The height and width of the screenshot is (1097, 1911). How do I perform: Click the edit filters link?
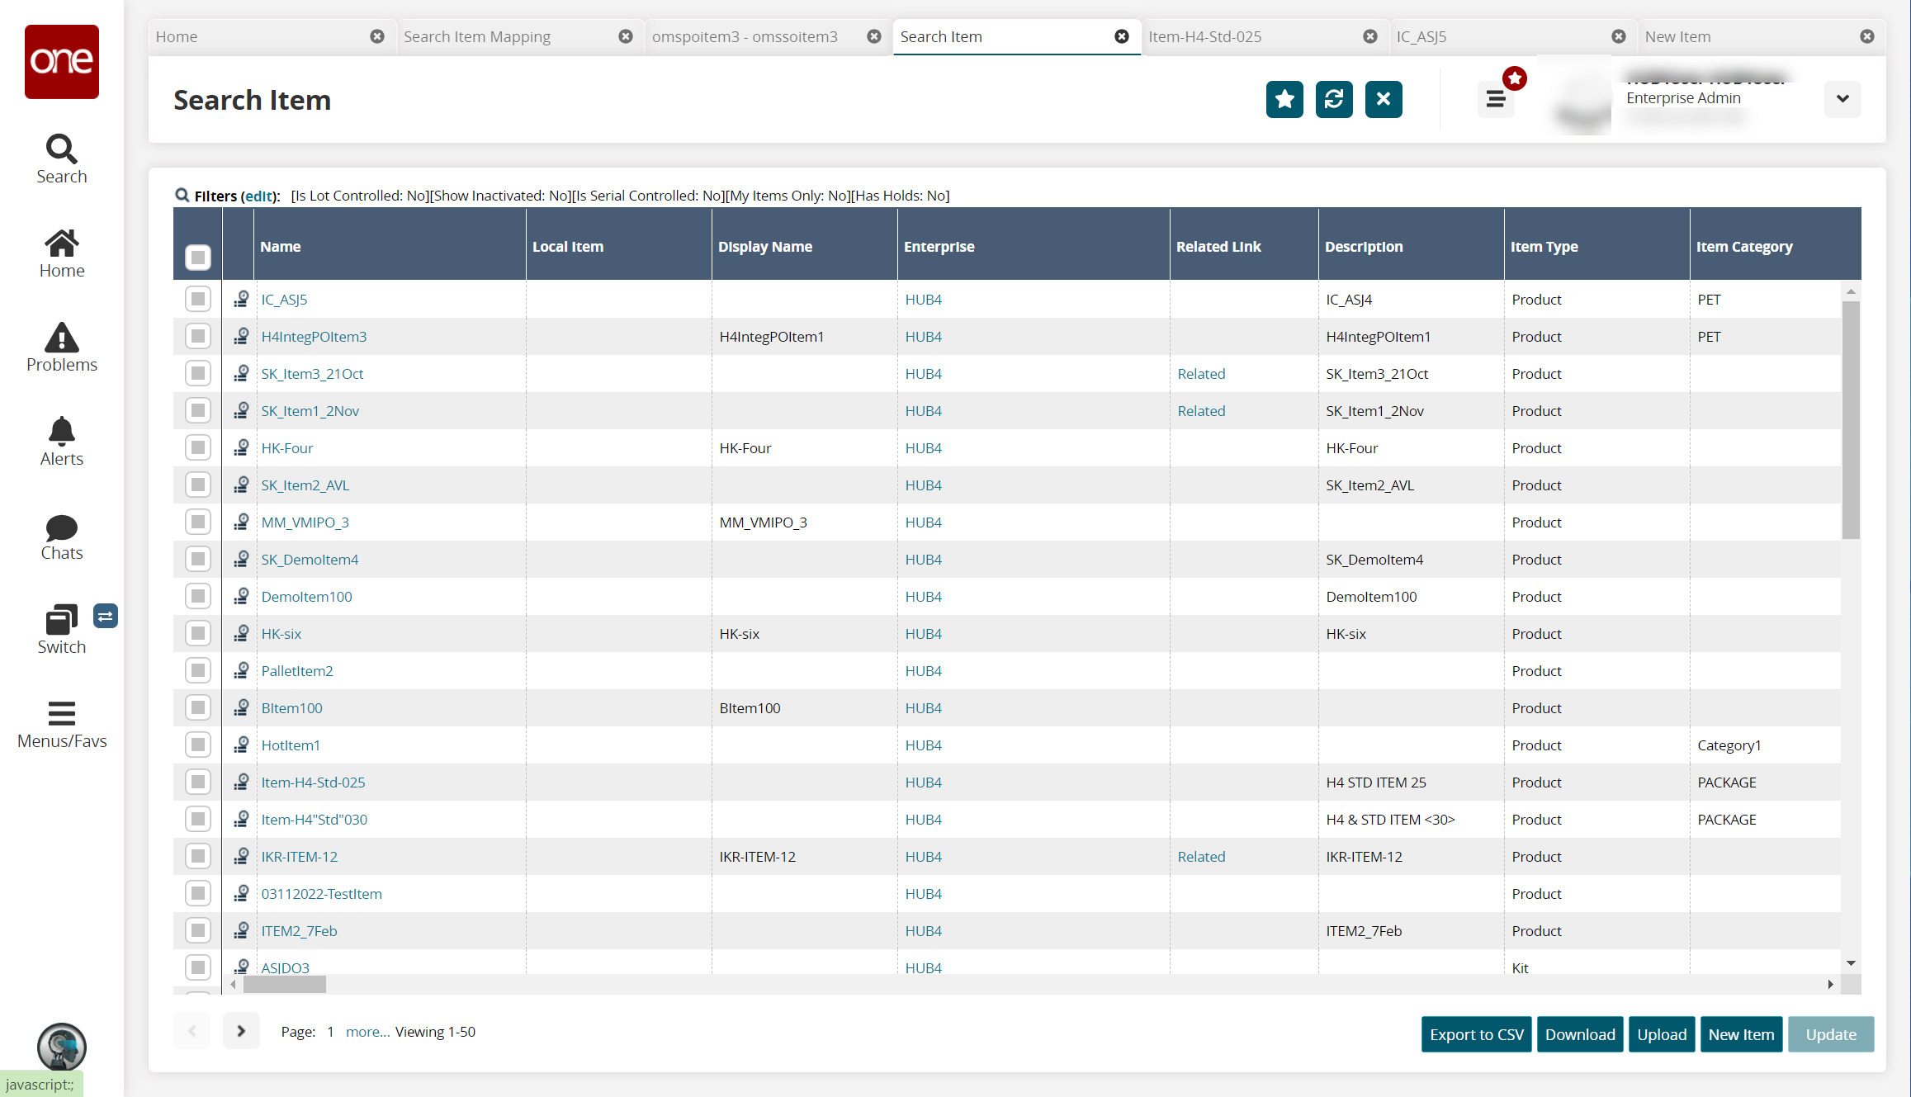click(259, 196)
